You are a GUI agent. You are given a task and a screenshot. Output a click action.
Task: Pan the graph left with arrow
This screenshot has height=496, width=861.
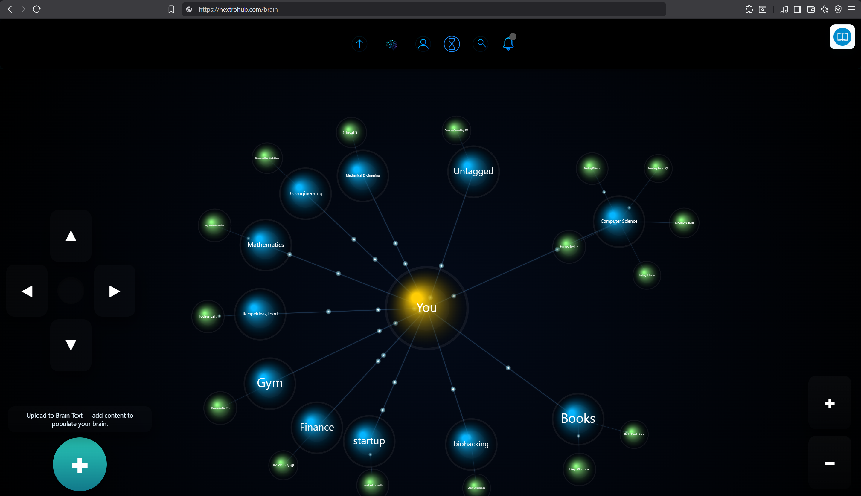27,291
